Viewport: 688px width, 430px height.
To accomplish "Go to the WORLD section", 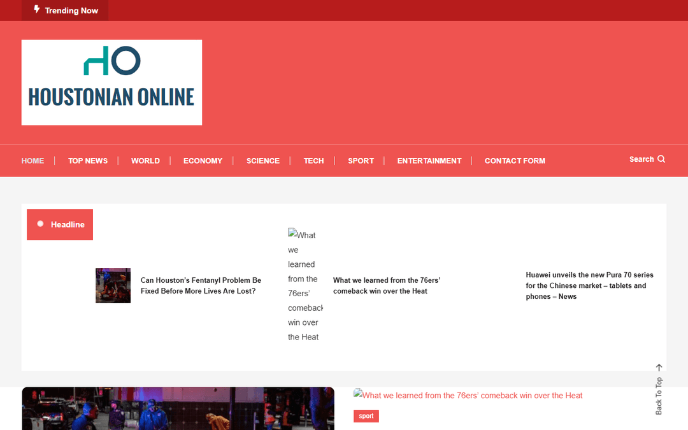I will pos(145,161).
